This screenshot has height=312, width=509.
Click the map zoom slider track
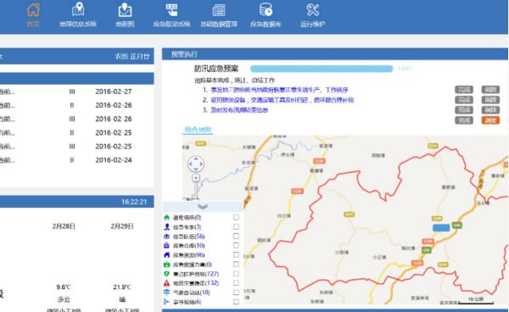tap(196, 190)
